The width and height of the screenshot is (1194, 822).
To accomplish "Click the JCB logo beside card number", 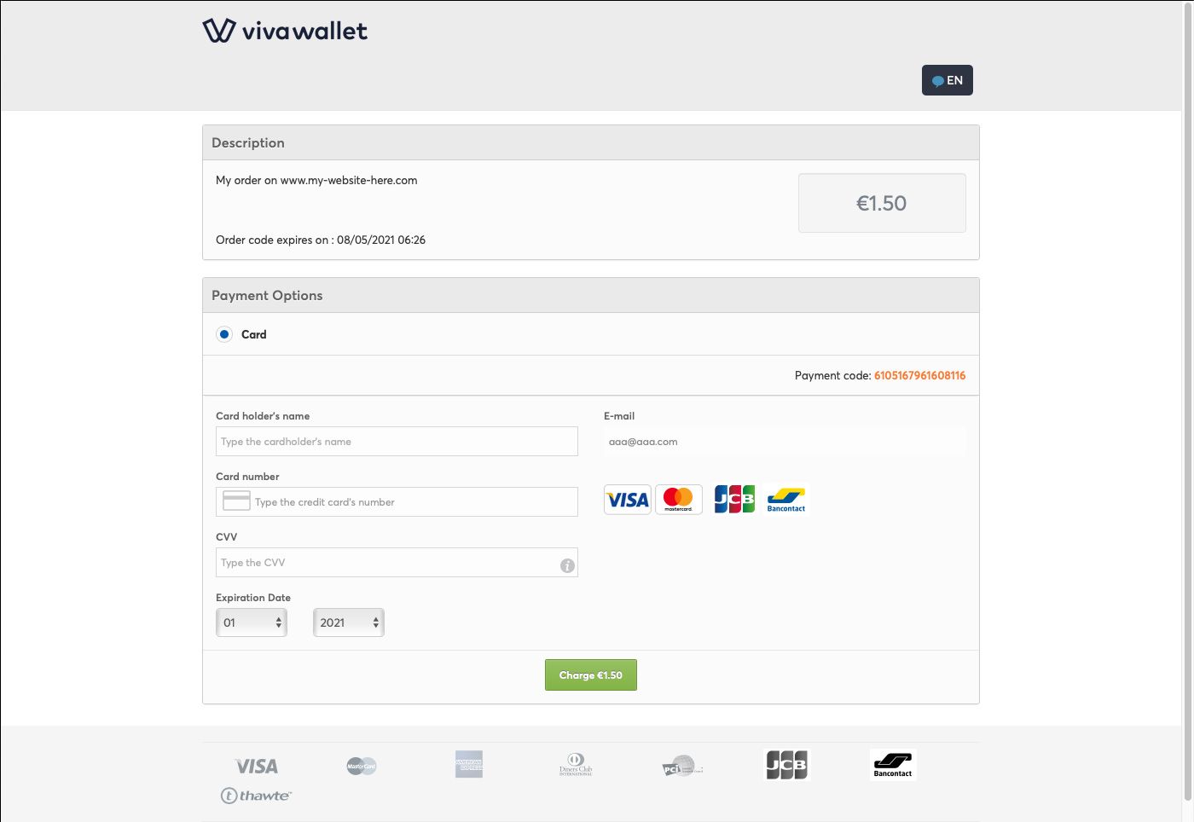I will [734, 499].
